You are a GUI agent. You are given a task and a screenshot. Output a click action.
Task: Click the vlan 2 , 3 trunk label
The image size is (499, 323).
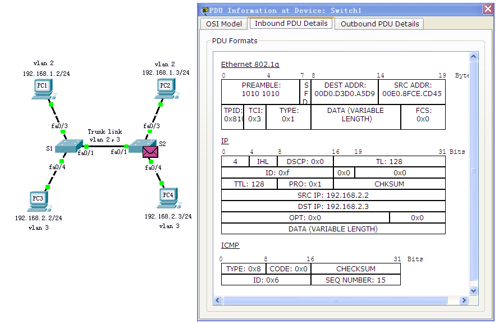point(105,139)
